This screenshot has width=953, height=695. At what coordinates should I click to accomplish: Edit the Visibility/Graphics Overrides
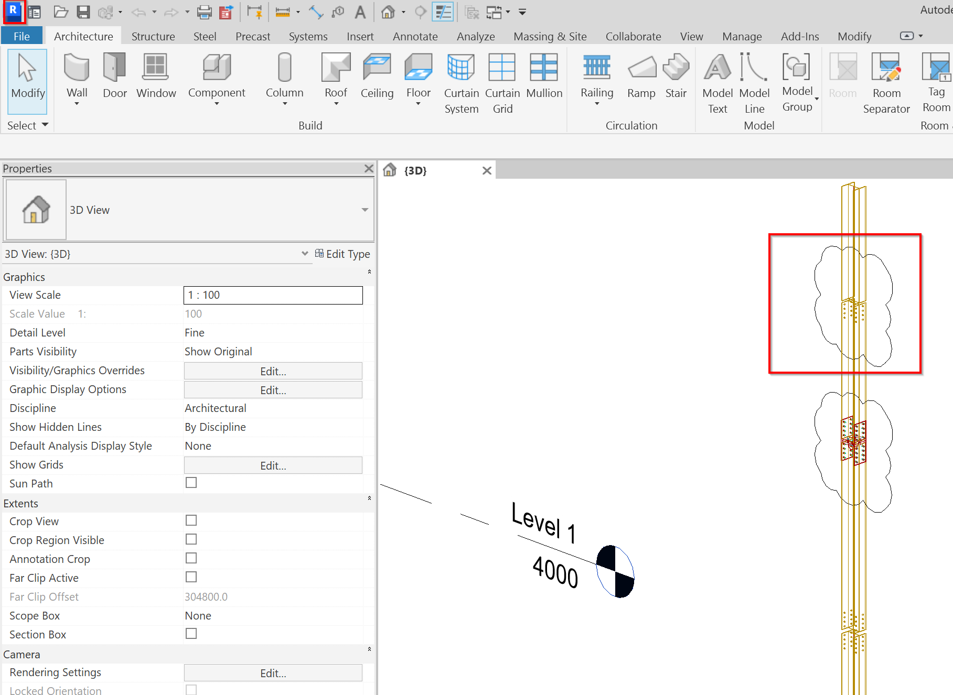273,371
